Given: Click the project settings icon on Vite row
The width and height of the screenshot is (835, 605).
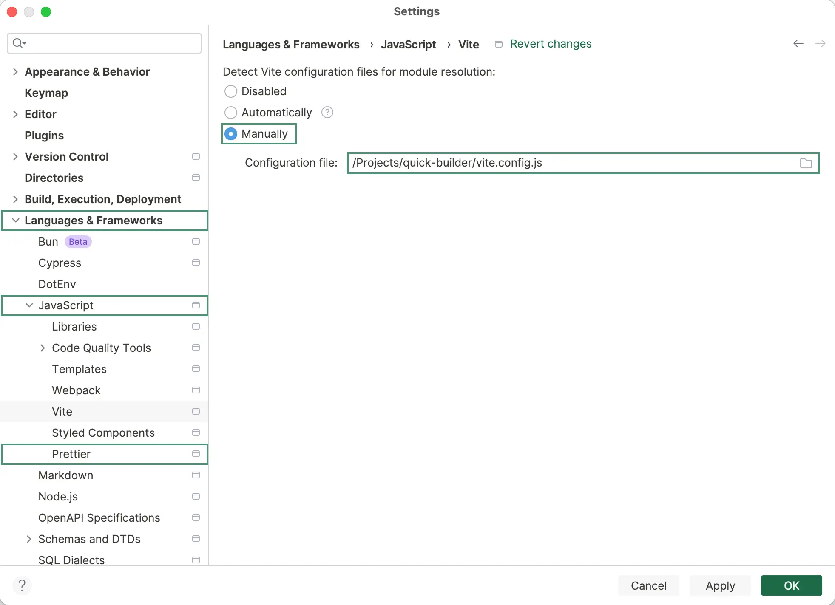Looking at the screenshot, I should pos(196,412).
